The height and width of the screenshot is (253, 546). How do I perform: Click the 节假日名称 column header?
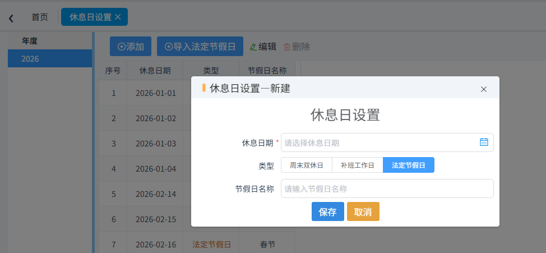pyautogui.click(x=267, y=71)
